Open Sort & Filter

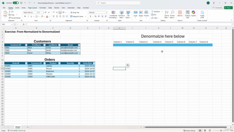click(167, 15)
